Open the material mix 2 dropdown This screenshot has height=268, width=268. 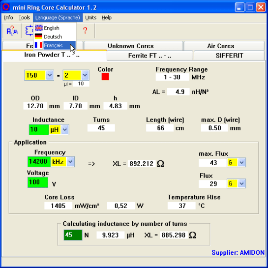point(85,75)
